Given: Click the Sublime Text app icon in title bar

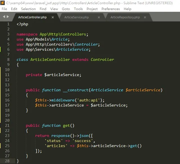Looking at the screenshot, I should (x=3, y=3).
